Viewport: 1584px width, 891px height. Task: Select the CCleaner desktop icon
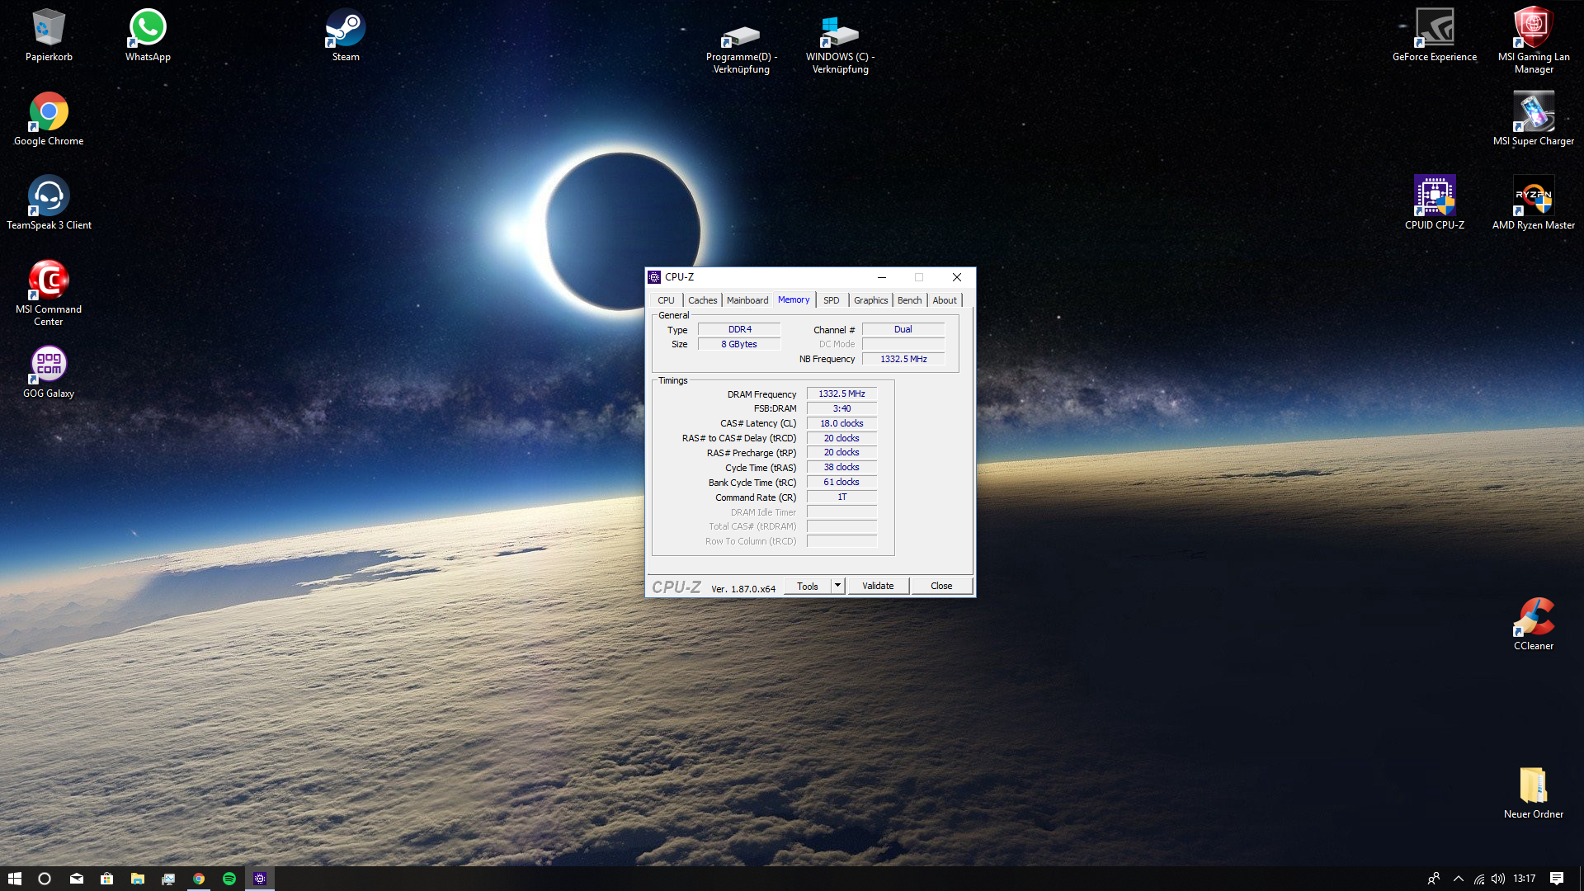[x=1533, y=619]
